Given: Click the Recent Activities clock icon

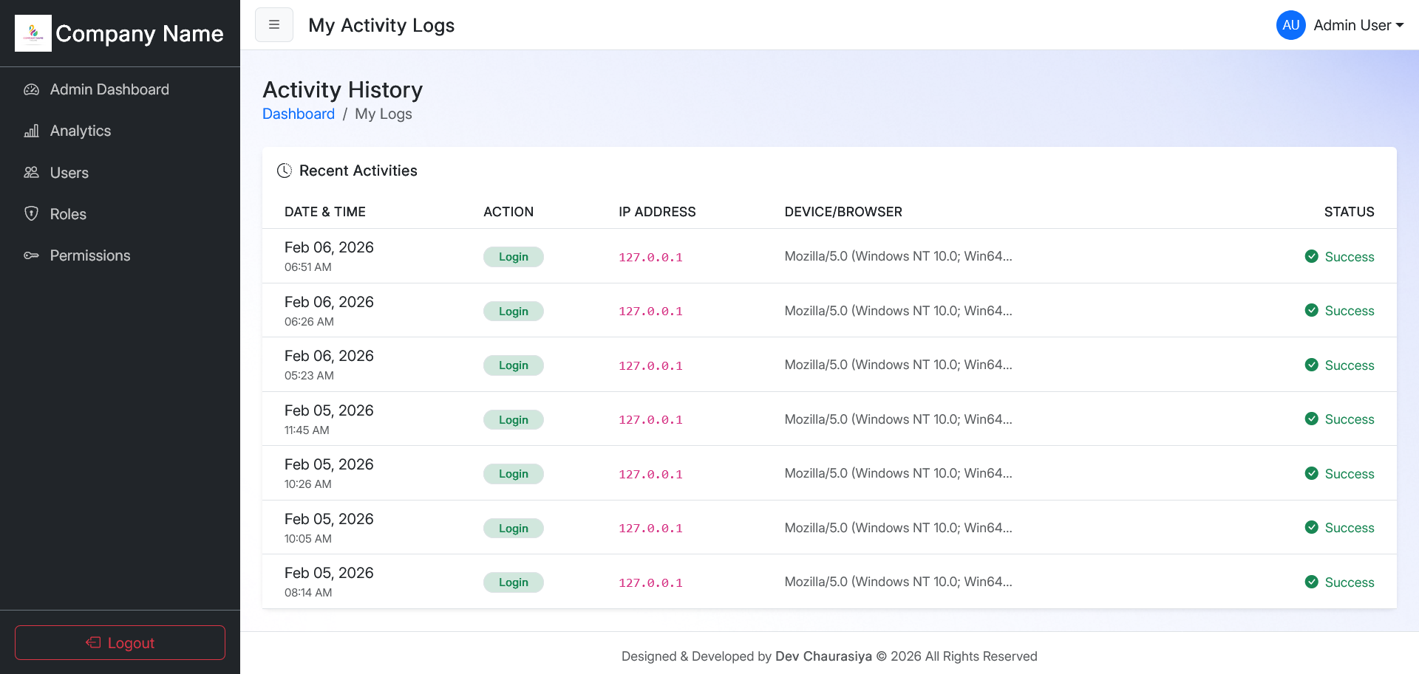Looking at the screenshot, I should coord(285,171).
